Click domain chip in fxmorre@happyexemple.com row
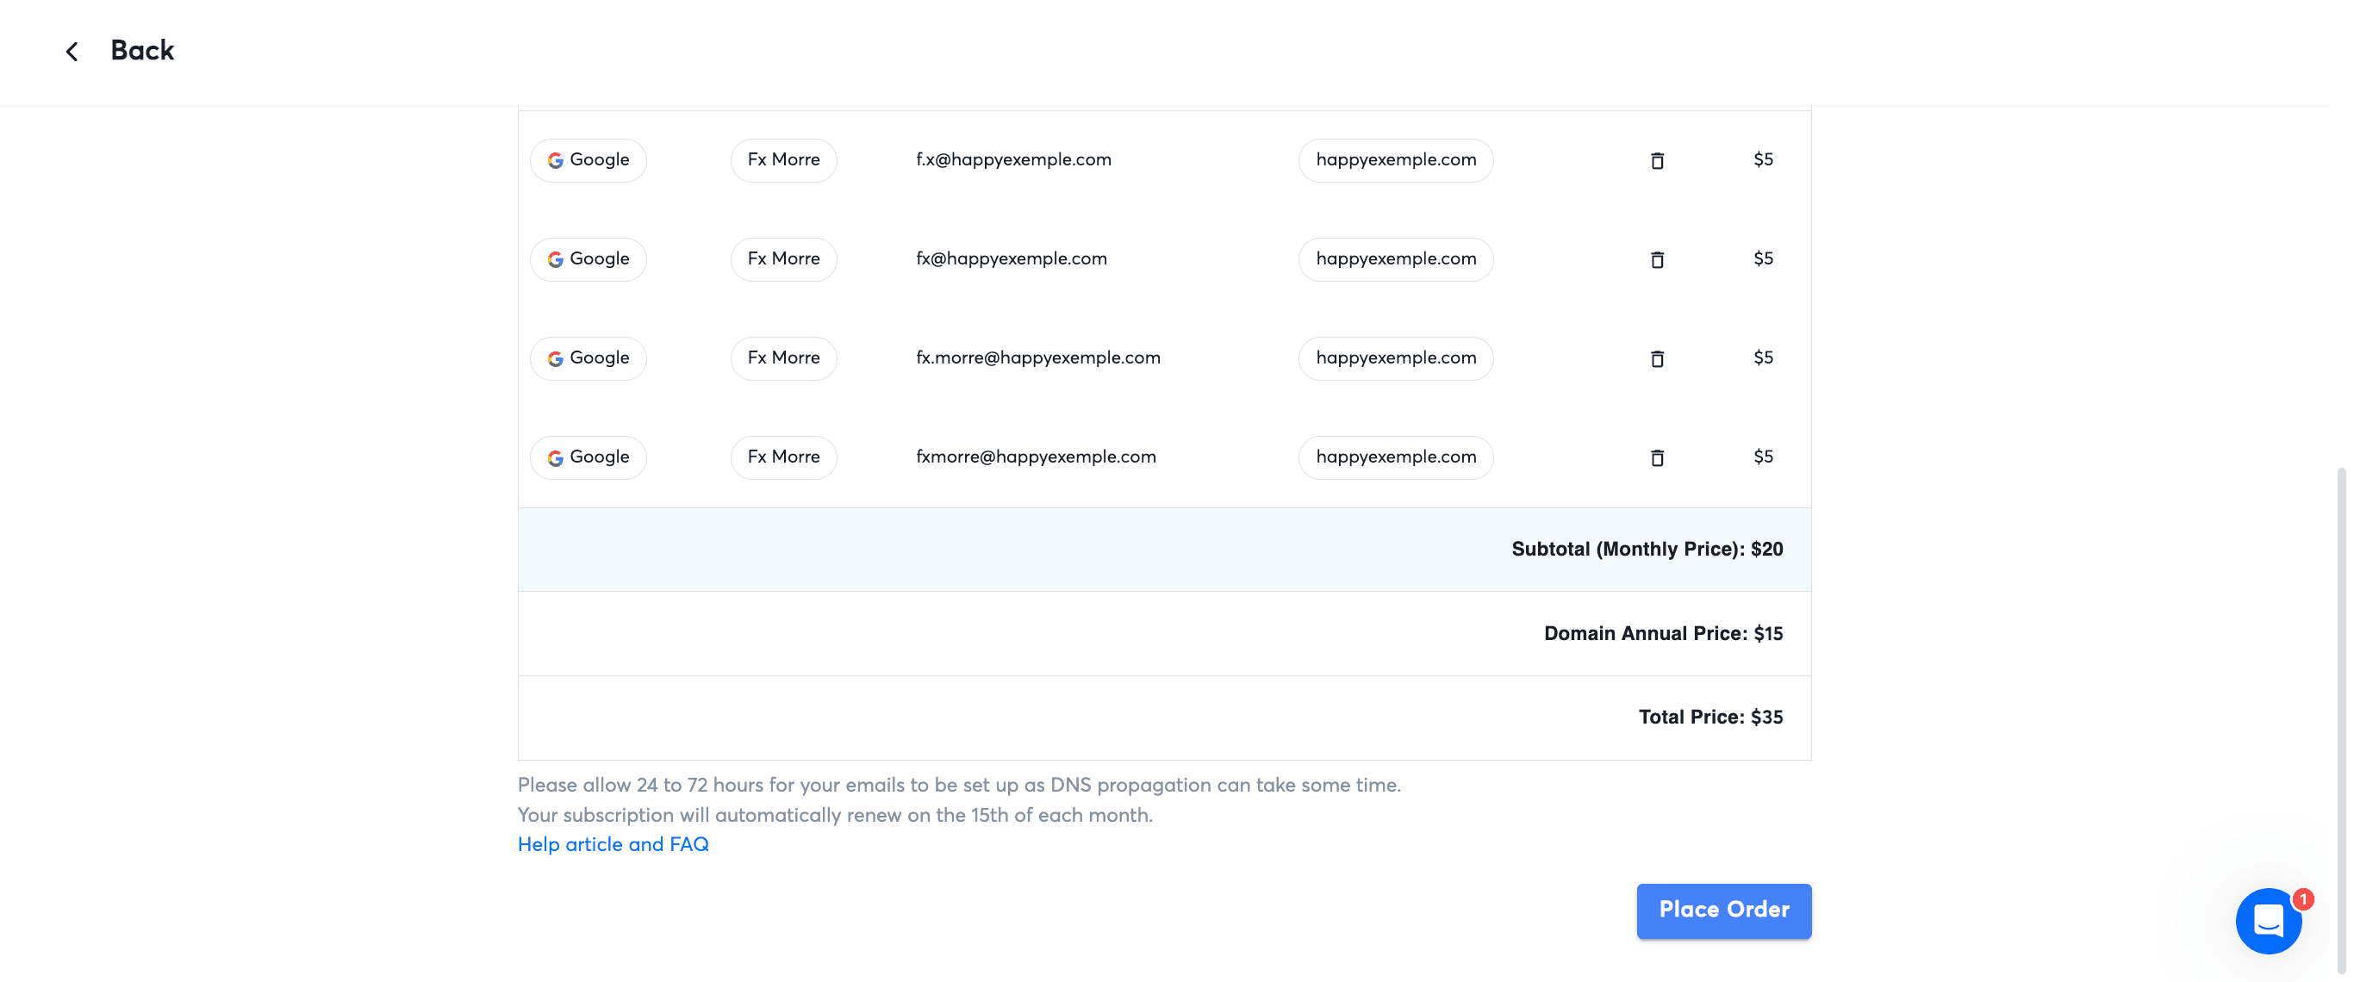Viewport: 2354px width, 982px height. pos(1395,457)
